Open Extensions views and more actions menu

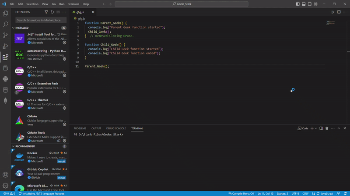tap(64, 12)
